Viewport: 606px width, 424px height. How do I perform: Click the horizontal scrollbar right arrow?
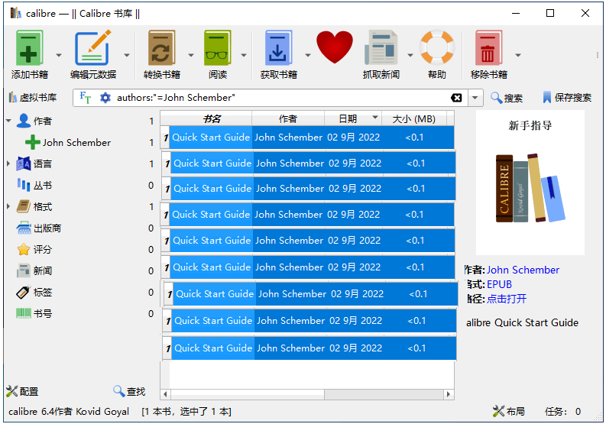449,394
